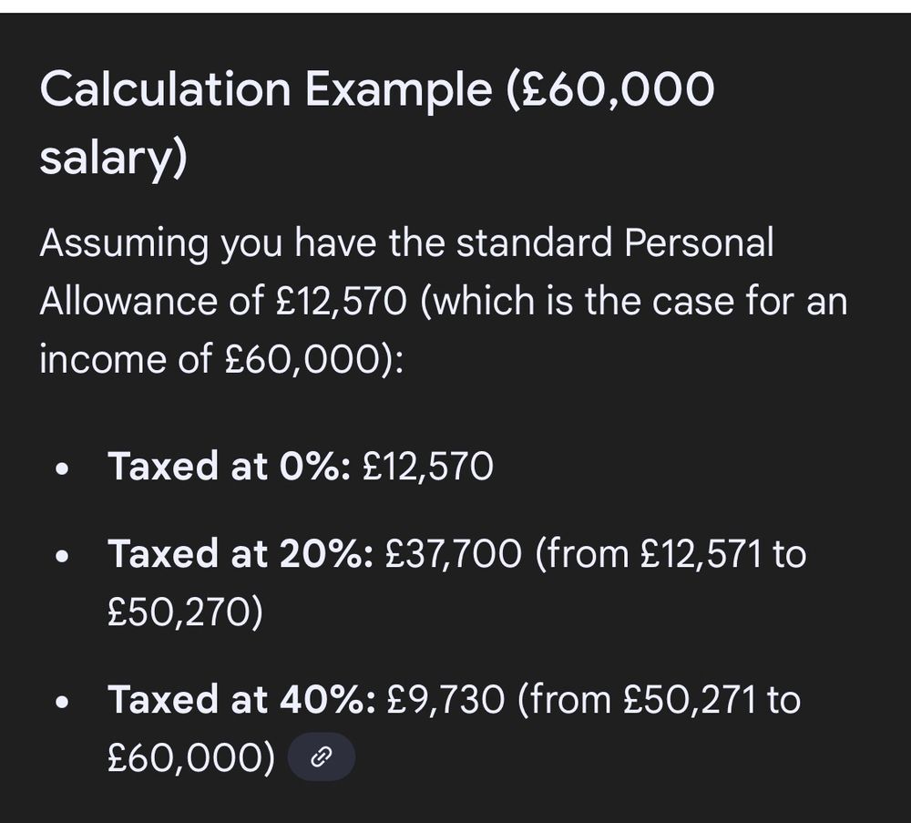Click the word 'salary)' in the heading

point(113,158)
